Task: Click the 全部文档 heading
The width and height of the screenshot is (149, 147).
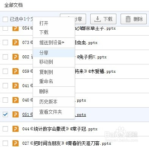Action: 14,5
